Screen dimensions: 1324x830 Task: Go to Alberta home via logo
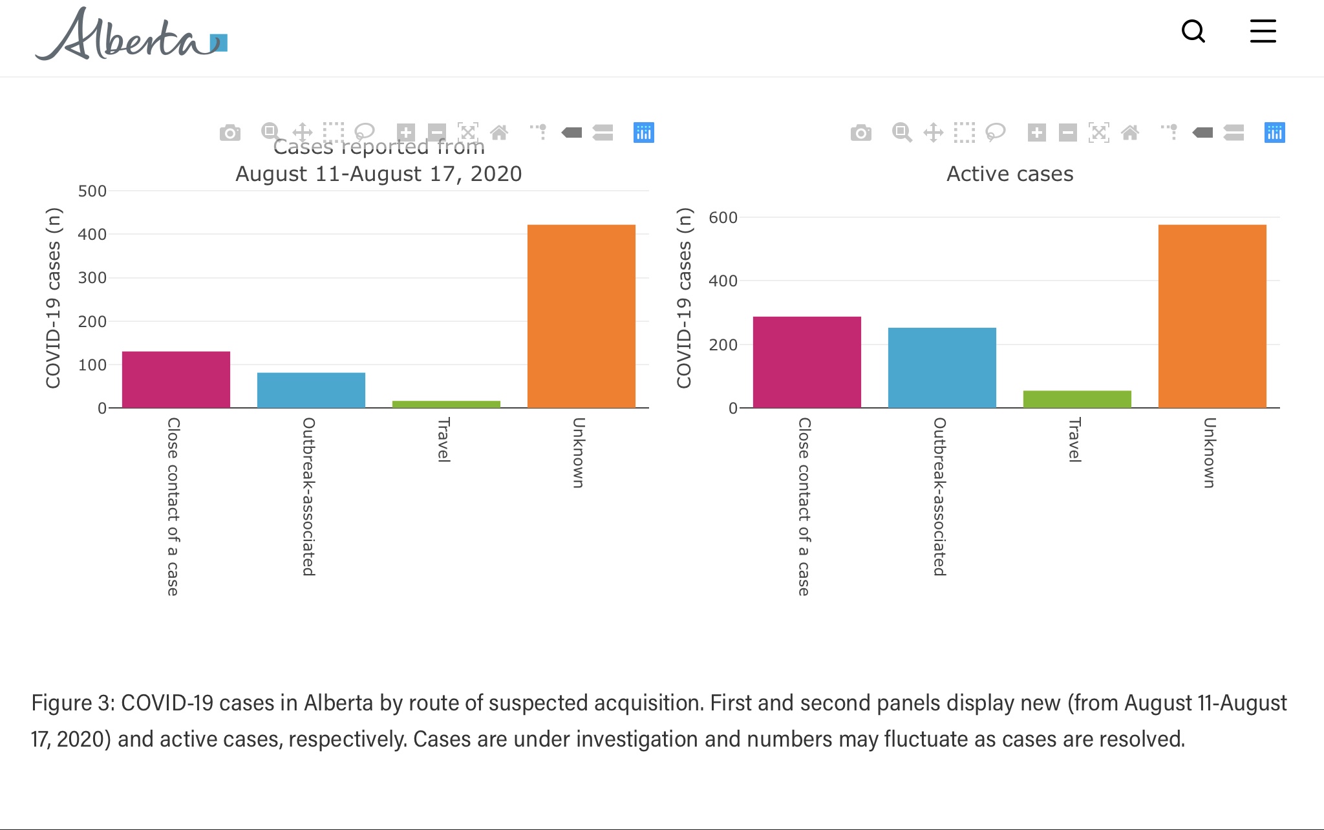[131, 35]
